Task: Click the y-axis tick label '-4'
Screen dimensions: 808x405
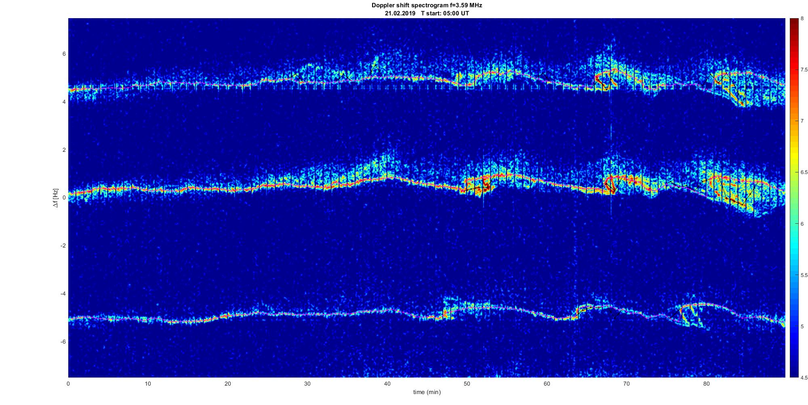Action: (x=63, y=294)
